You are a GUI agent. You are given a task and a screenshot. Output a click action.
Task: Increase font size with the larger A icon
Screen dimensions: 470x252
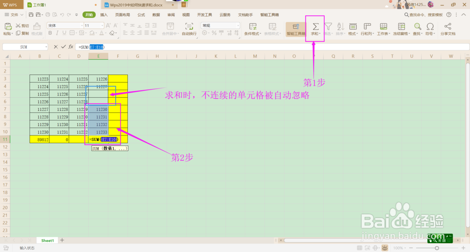point(108,25)
